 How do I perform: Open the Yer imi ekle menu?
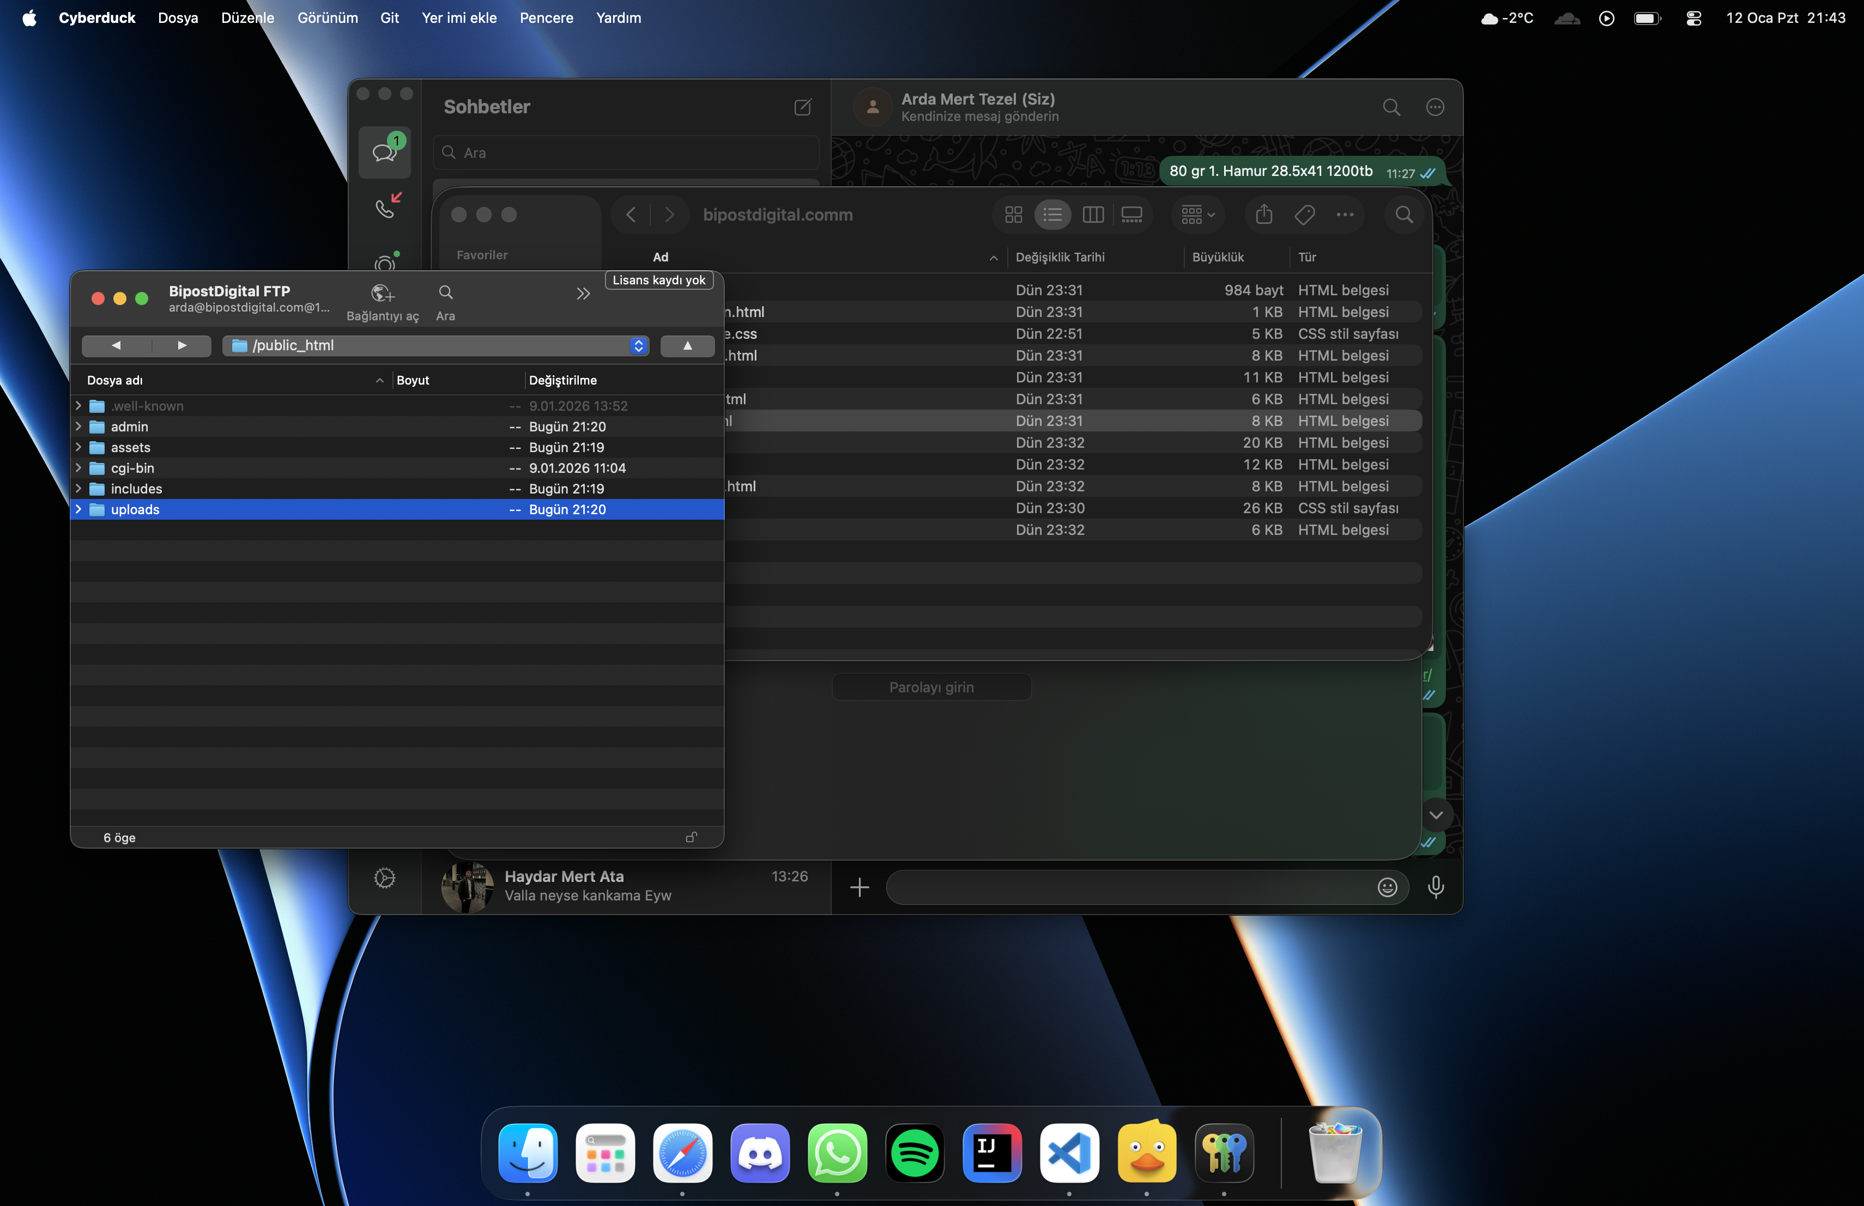(459, 17)
